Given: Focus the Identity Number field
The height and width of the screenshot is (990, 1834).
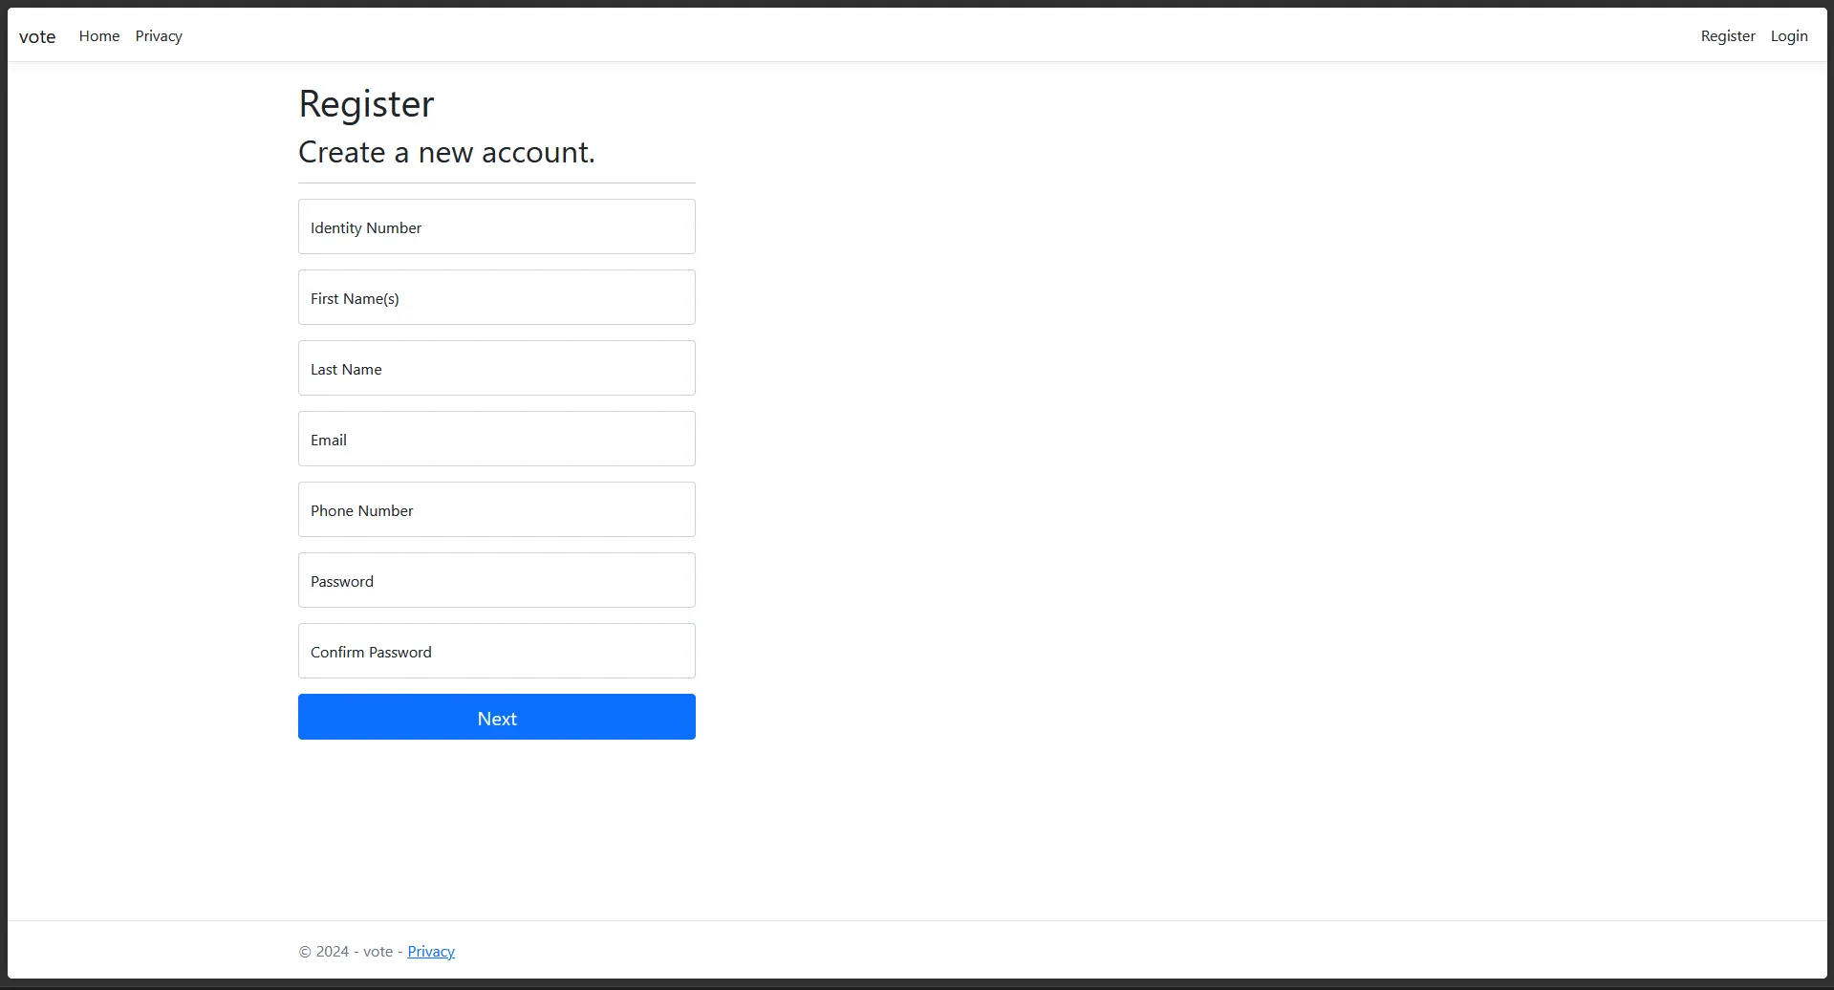Looking at the screenshot, I should coord(497,226).
